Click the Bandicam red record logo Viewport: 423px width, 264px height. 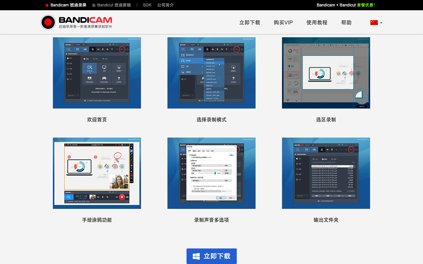[x=48, y=22]
